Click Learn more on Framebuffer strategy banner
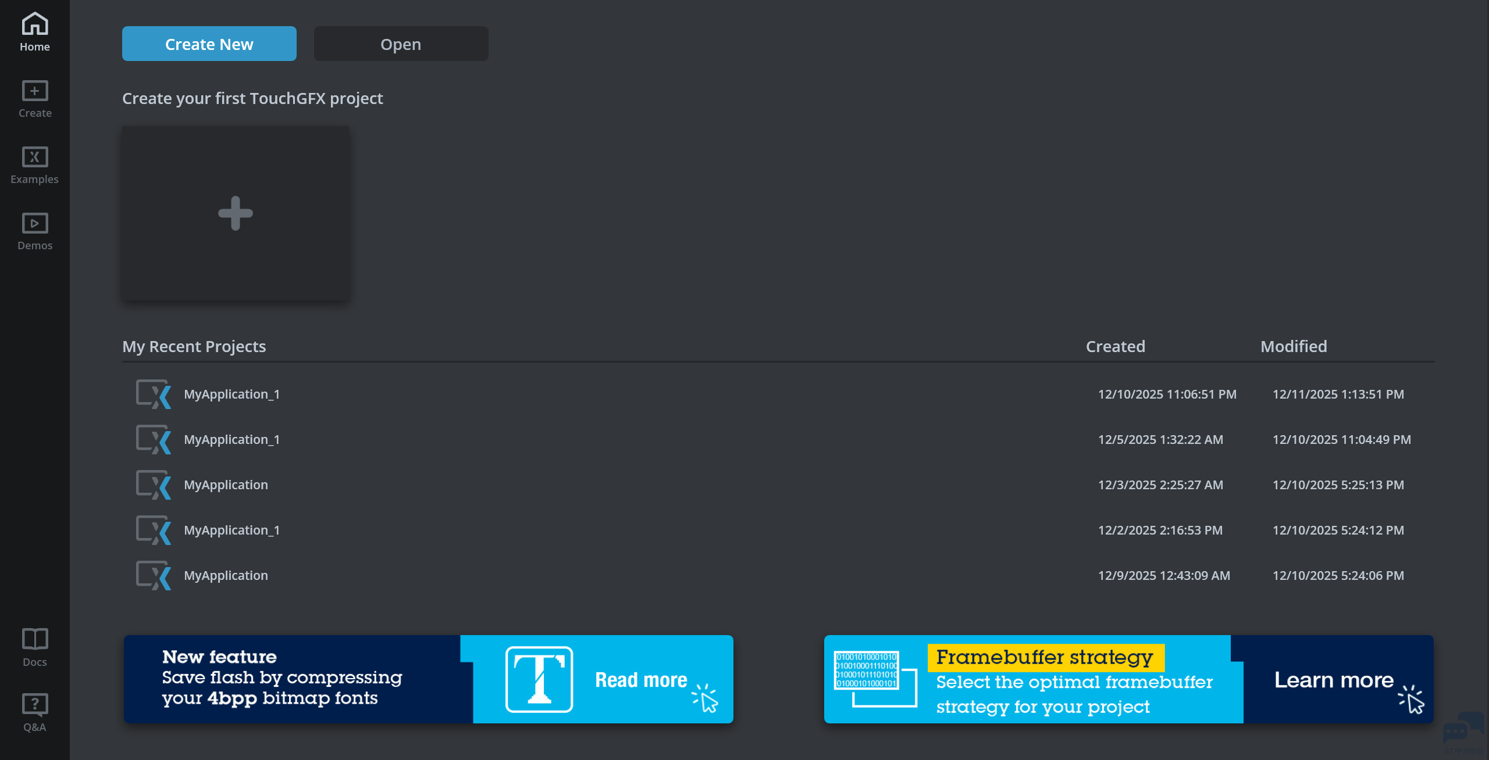 coord(1334,680)
